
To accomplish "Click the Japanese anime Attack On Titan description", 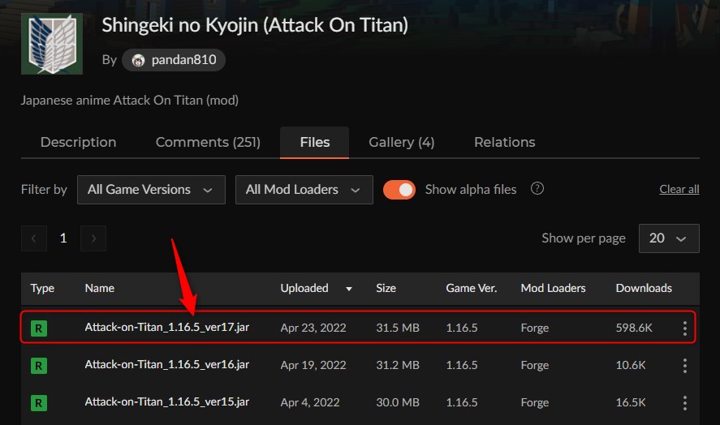I will pos(130,100).
